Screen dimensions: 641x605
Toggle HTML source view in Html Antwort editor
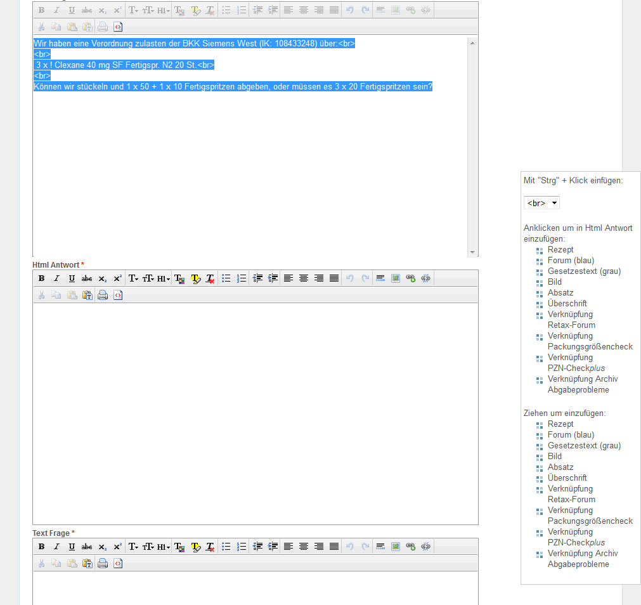coord(118,295)
